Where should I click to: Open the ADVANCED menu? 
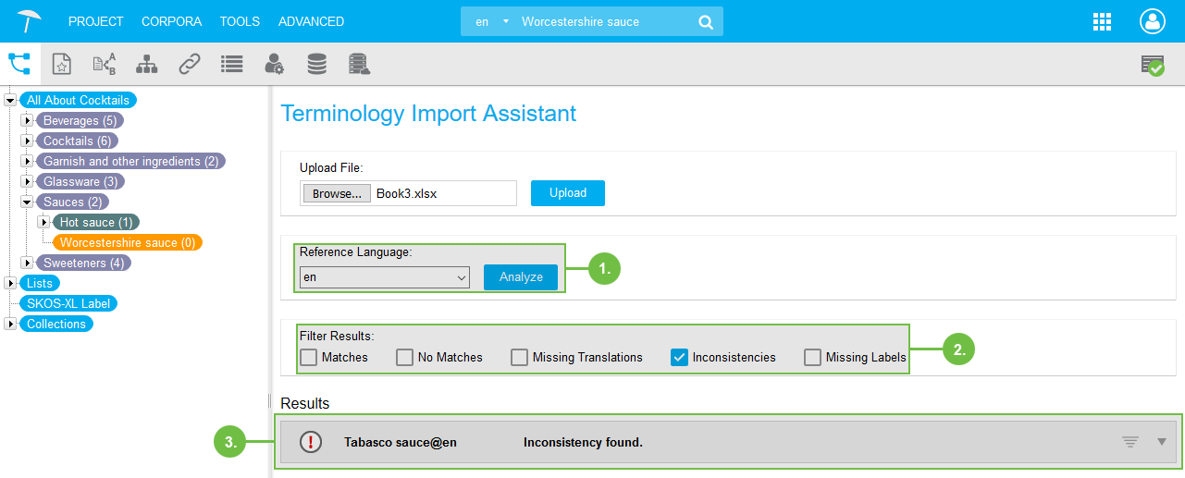(311, 21)
